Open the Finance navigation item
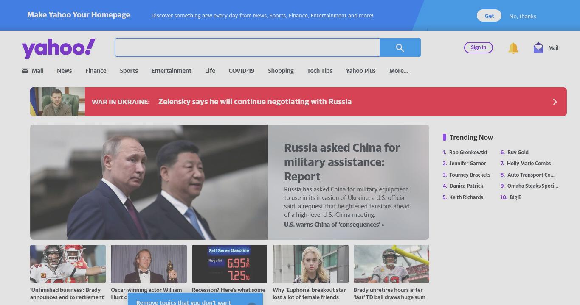Screen dimensions: 580x305 tap(96, 71)
